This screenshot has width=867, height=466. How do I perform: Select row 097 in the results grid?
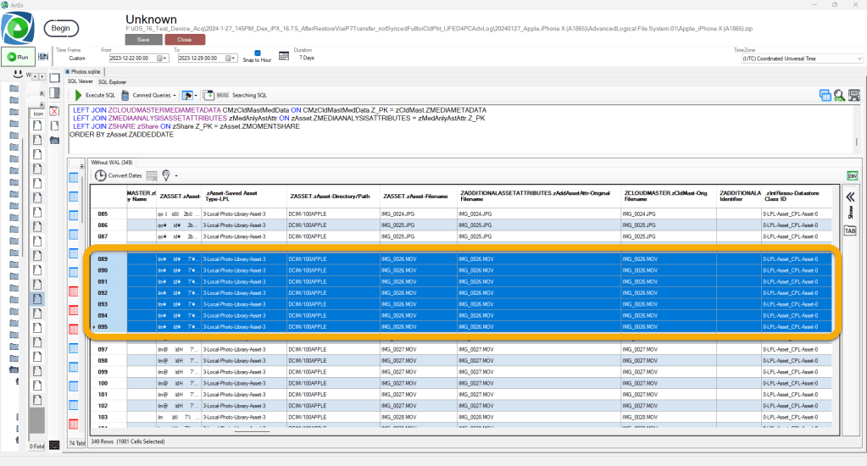[x=103, y=349]
